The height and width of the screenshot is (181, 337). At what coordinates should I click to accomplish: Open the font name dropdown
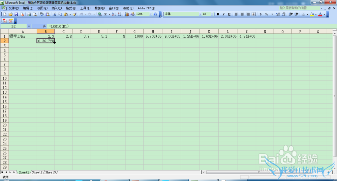click(x=200, y=14)
